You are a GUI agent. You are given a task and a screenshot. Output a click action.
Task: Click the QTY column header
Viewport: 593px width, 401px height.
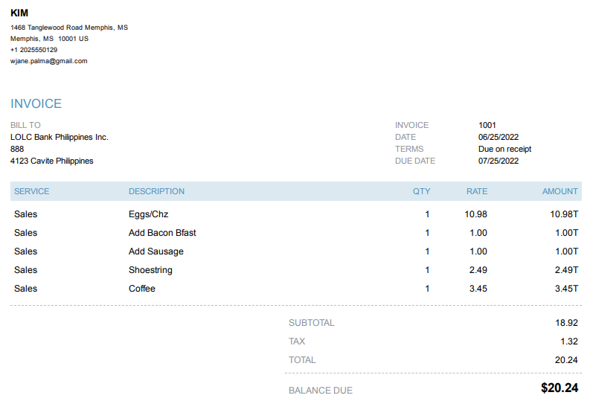(x=422, y=191)
